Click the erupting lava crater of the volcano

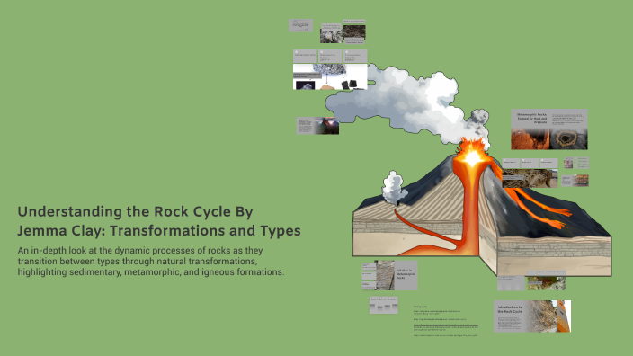(472, 155)
